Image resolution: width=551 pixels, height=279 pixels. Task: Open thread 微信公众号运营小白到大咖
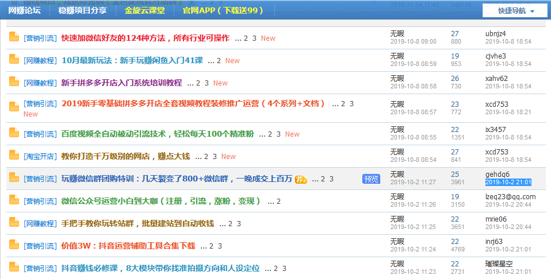162,201
